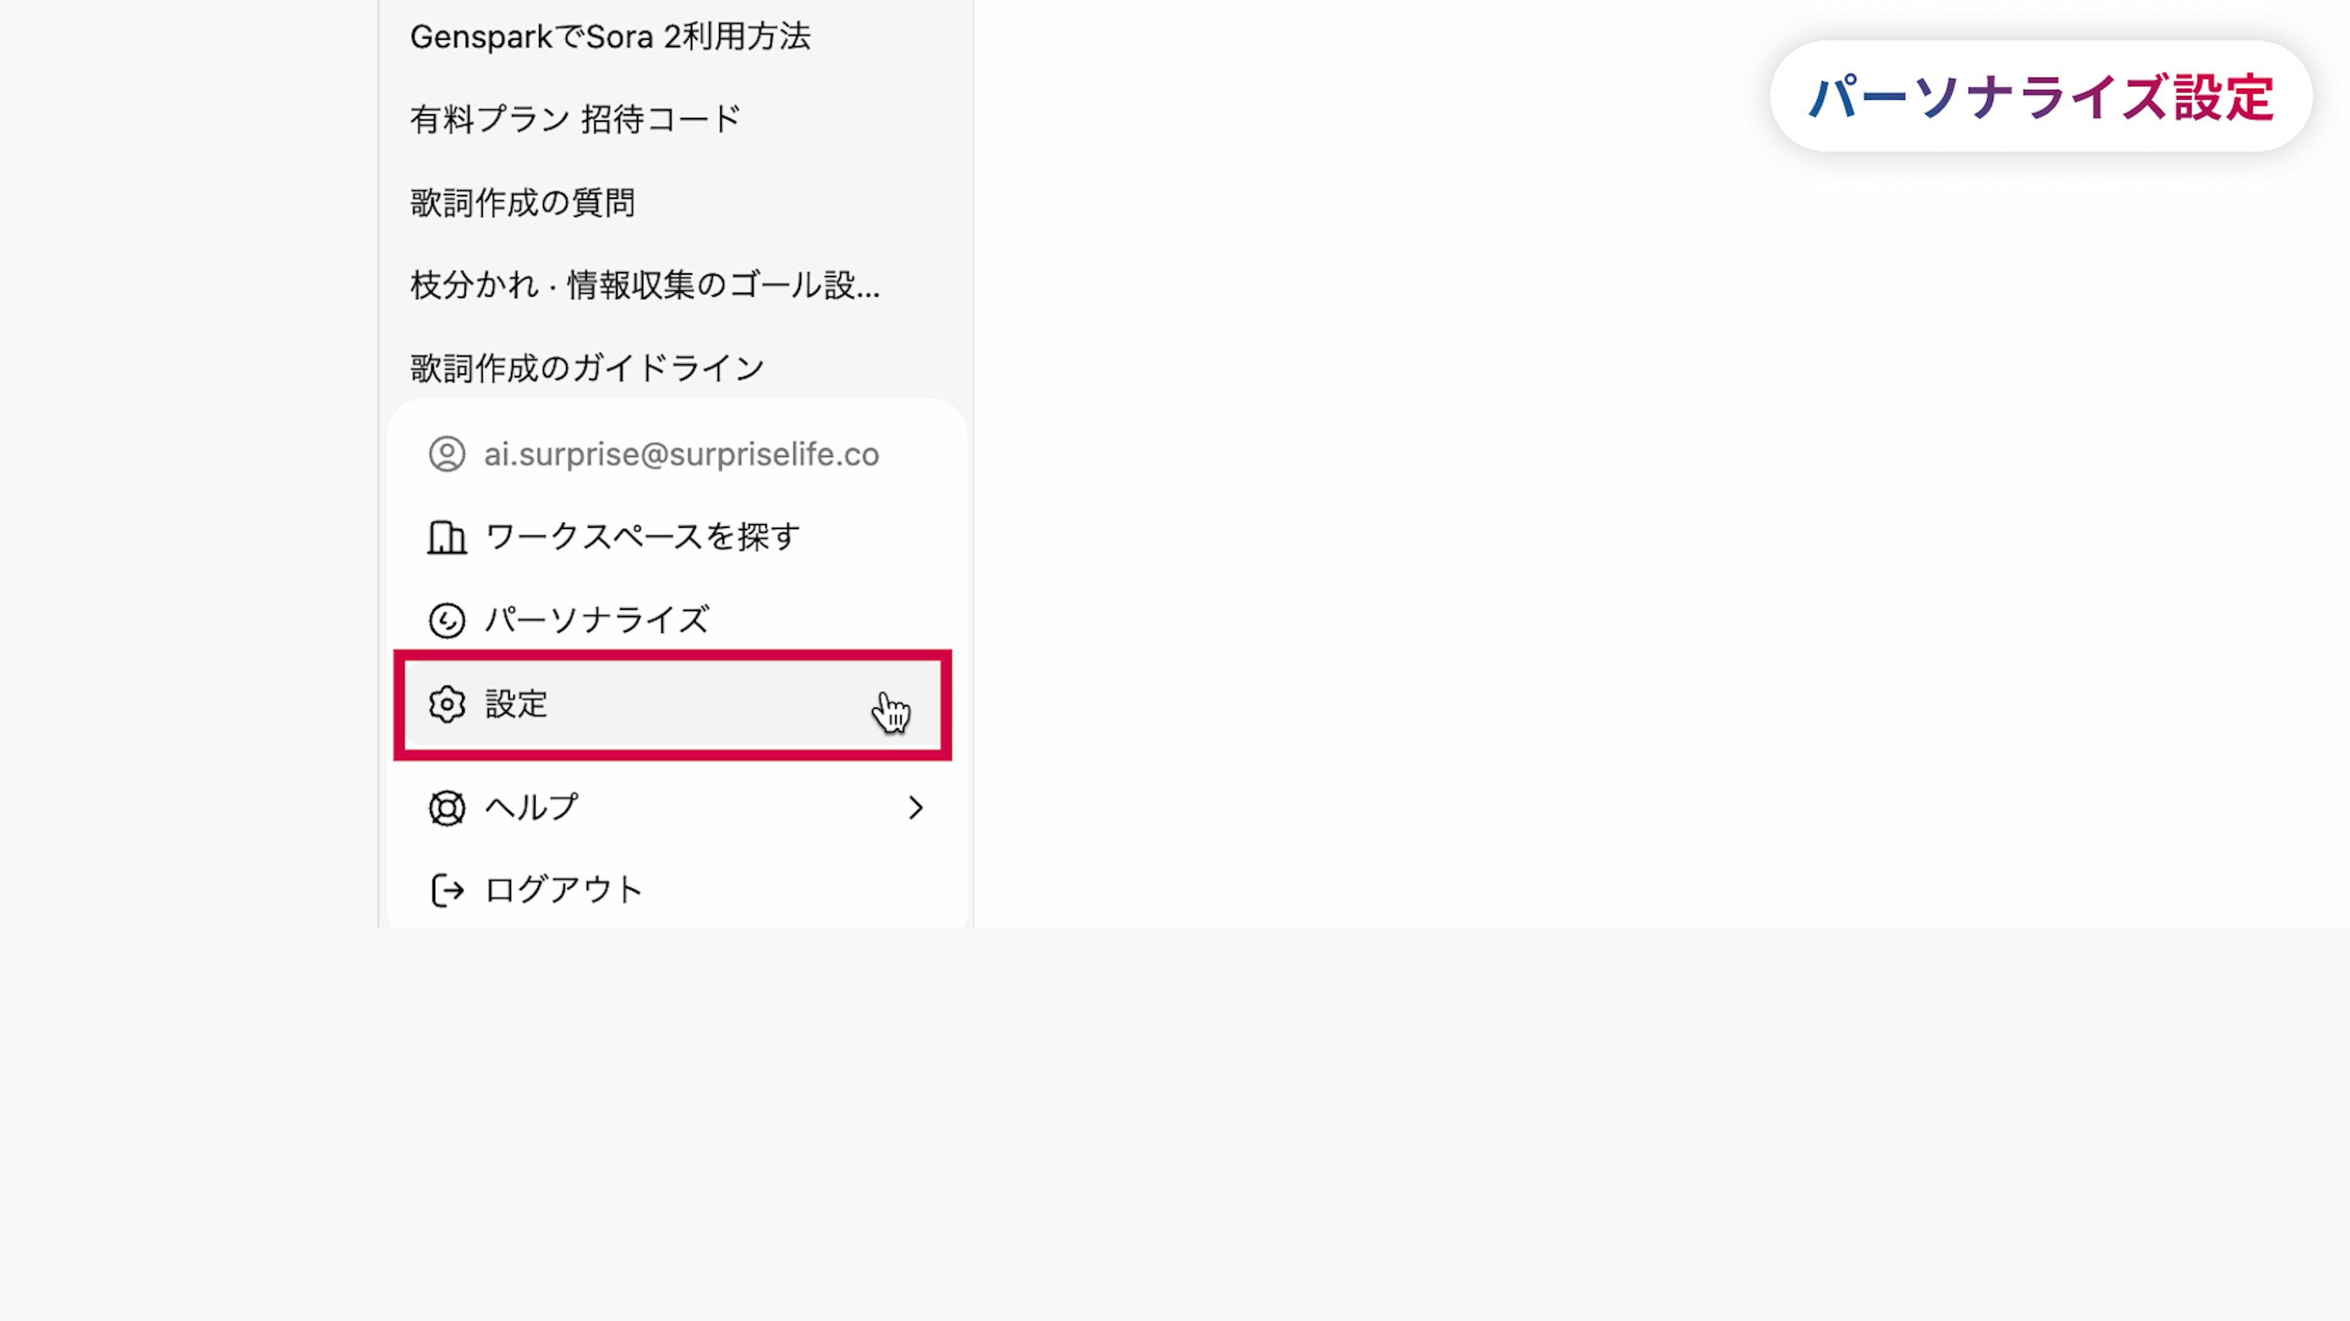
Task: Open the 枝分かれ・情報収集のゴール設 chat
Action: (644, 286)
